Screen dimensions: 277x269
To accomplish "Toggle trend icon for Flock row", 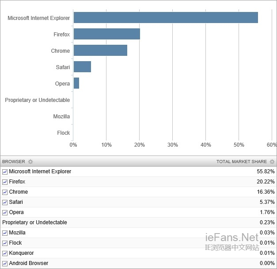I will click(5, 243).
